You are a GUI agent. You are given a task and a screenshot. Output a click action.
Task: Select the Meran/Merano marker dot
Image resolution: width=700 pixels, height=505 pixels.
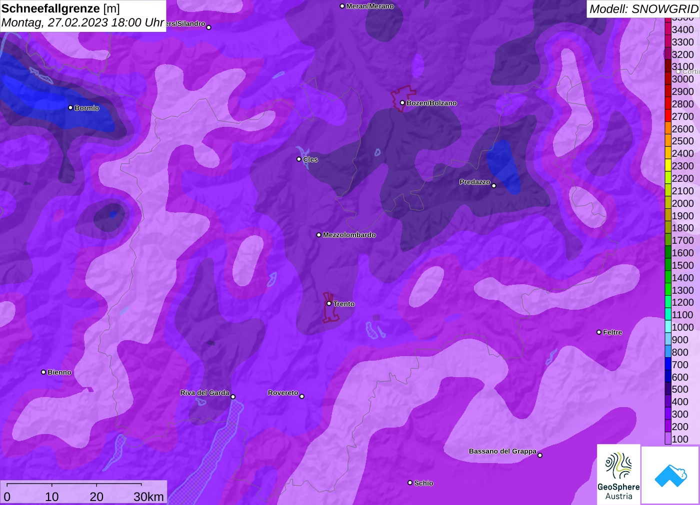(342, 6)
